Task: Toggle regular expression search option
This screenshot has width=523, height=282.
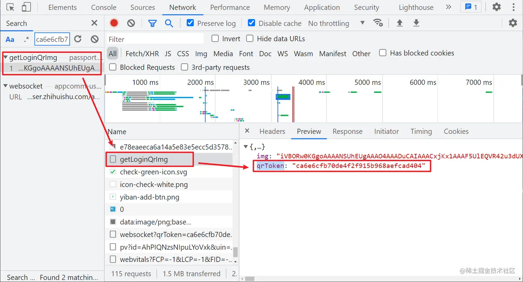Action: (26, 39)
